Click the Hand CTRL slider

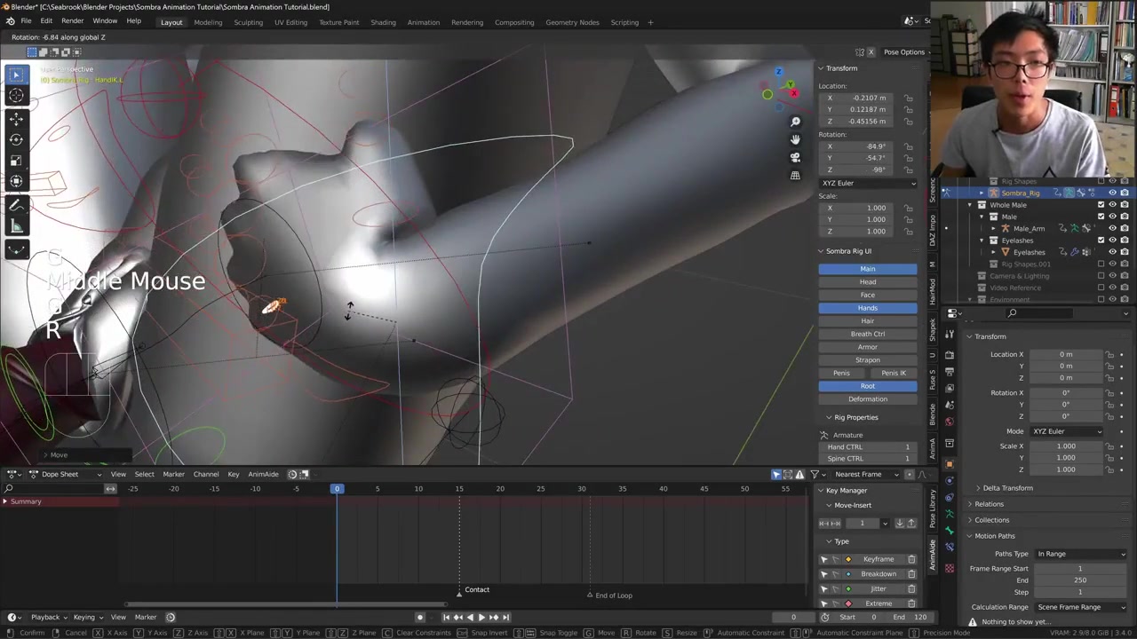pos(868,446)
